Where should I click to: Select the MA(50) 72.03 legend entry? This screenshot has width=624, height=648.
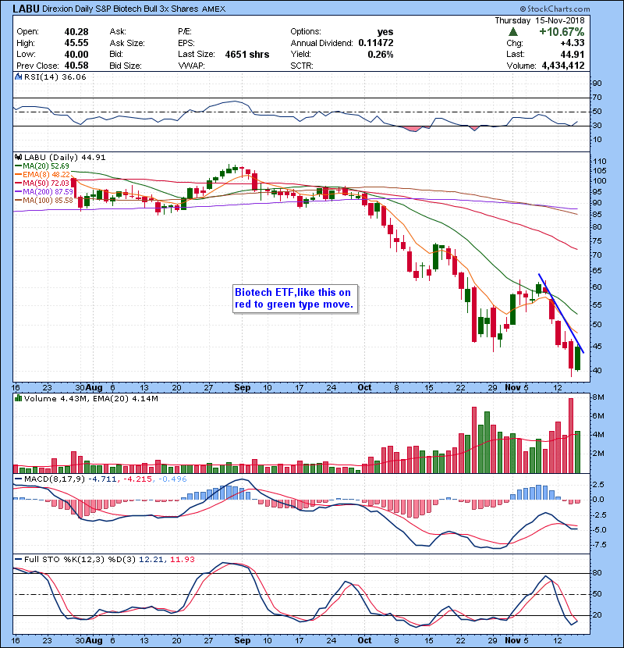tap(42, 183)
